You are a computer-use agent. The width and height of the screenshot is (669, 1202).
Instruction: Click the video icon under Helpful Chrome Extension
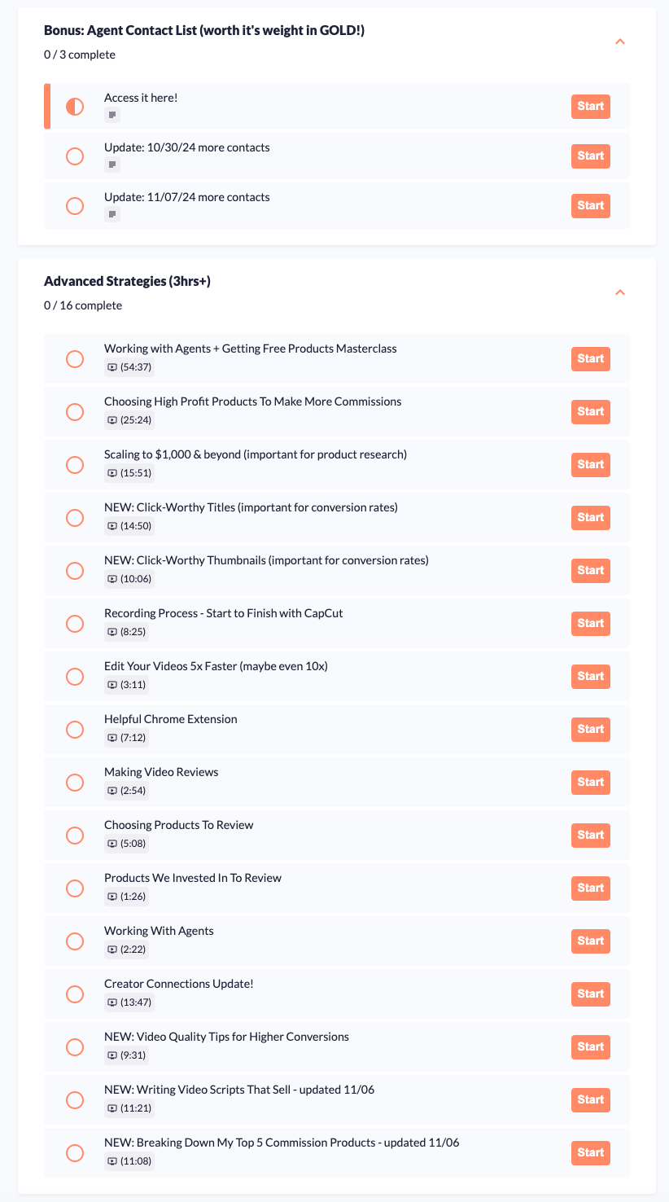(112, 738)
